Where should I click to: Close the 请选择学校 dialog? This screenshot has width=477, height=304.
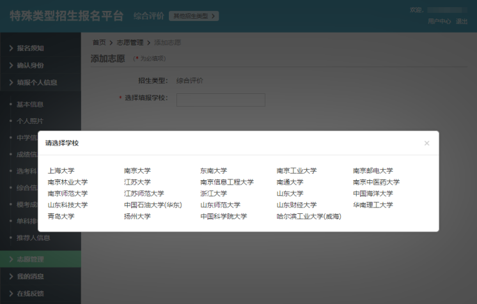[426, 143]
